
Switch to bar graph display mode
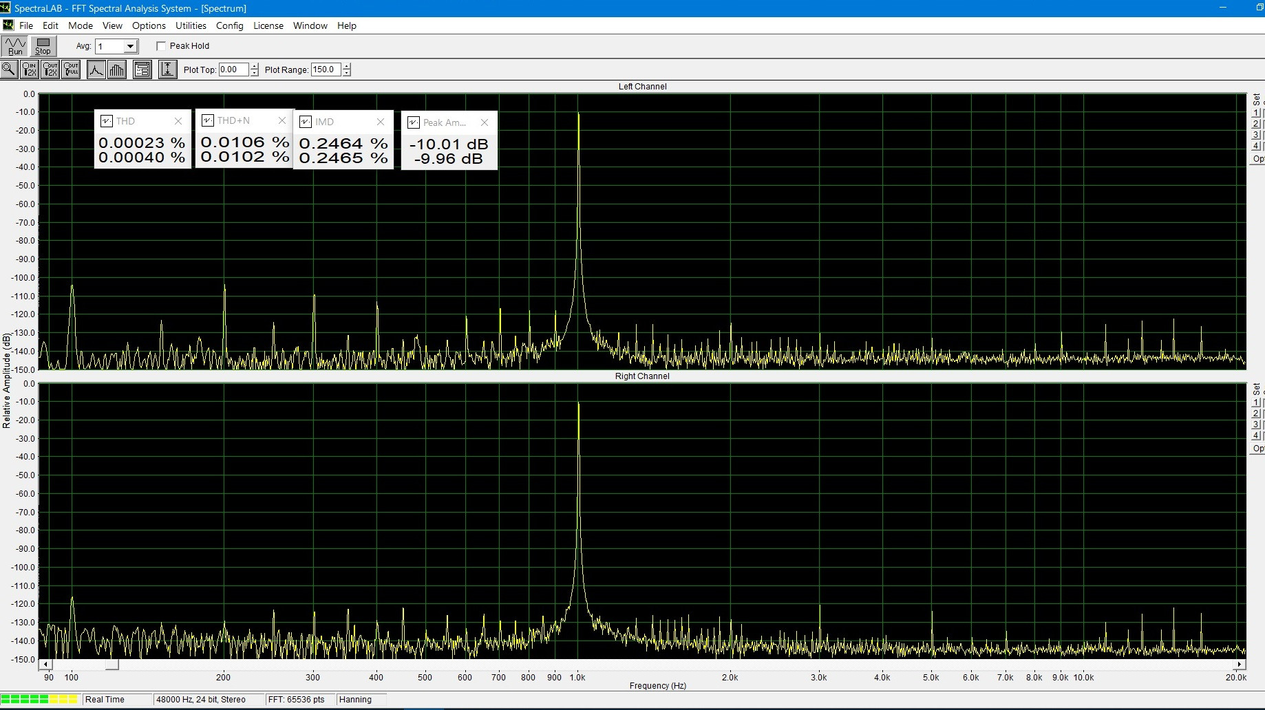click(x=117, y=69)
